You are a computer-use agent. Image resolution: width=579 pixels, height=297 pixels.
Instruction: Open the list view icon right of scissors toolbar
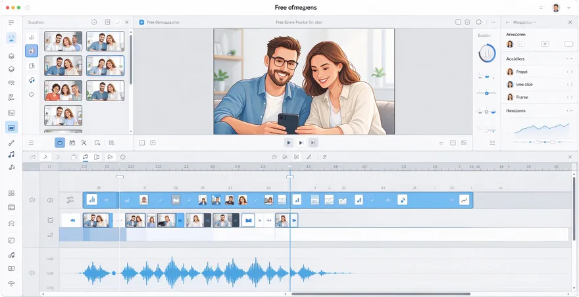coord(111,143)
